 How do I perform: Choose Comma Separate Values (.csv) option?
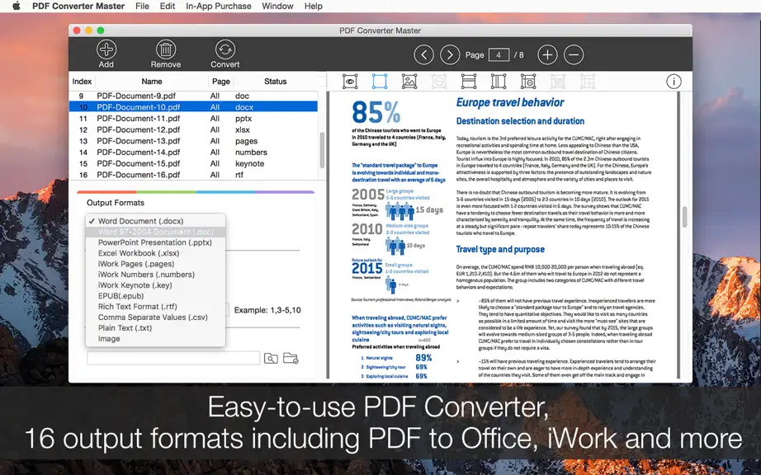(155, 317)
